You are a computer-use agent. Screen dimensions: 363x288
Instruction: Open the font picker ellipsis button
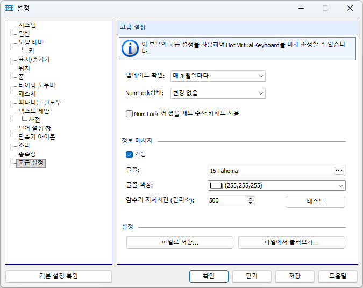(x=339, y=171)
